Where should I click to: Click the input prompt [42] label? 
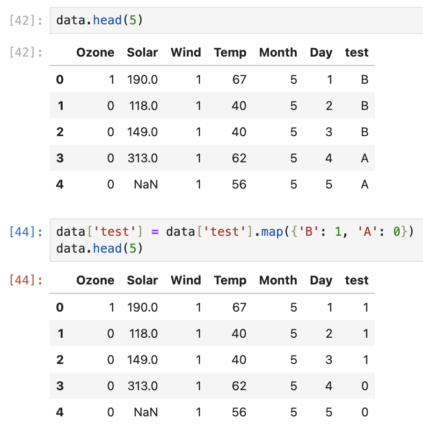click(26, 21)
